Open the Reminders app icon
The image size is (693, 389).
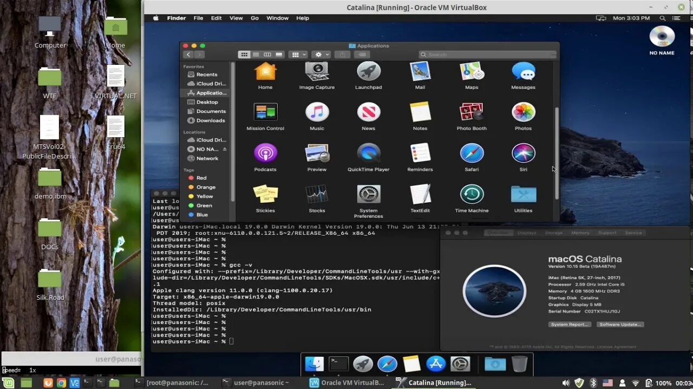tap(420, 153)
